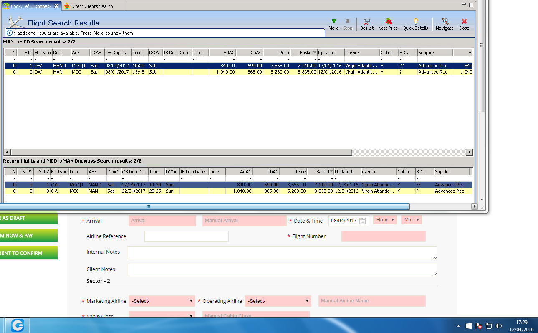
Task: Click the dialog's bottom horizontal scrollbar thumb
Action: (205, 206)
